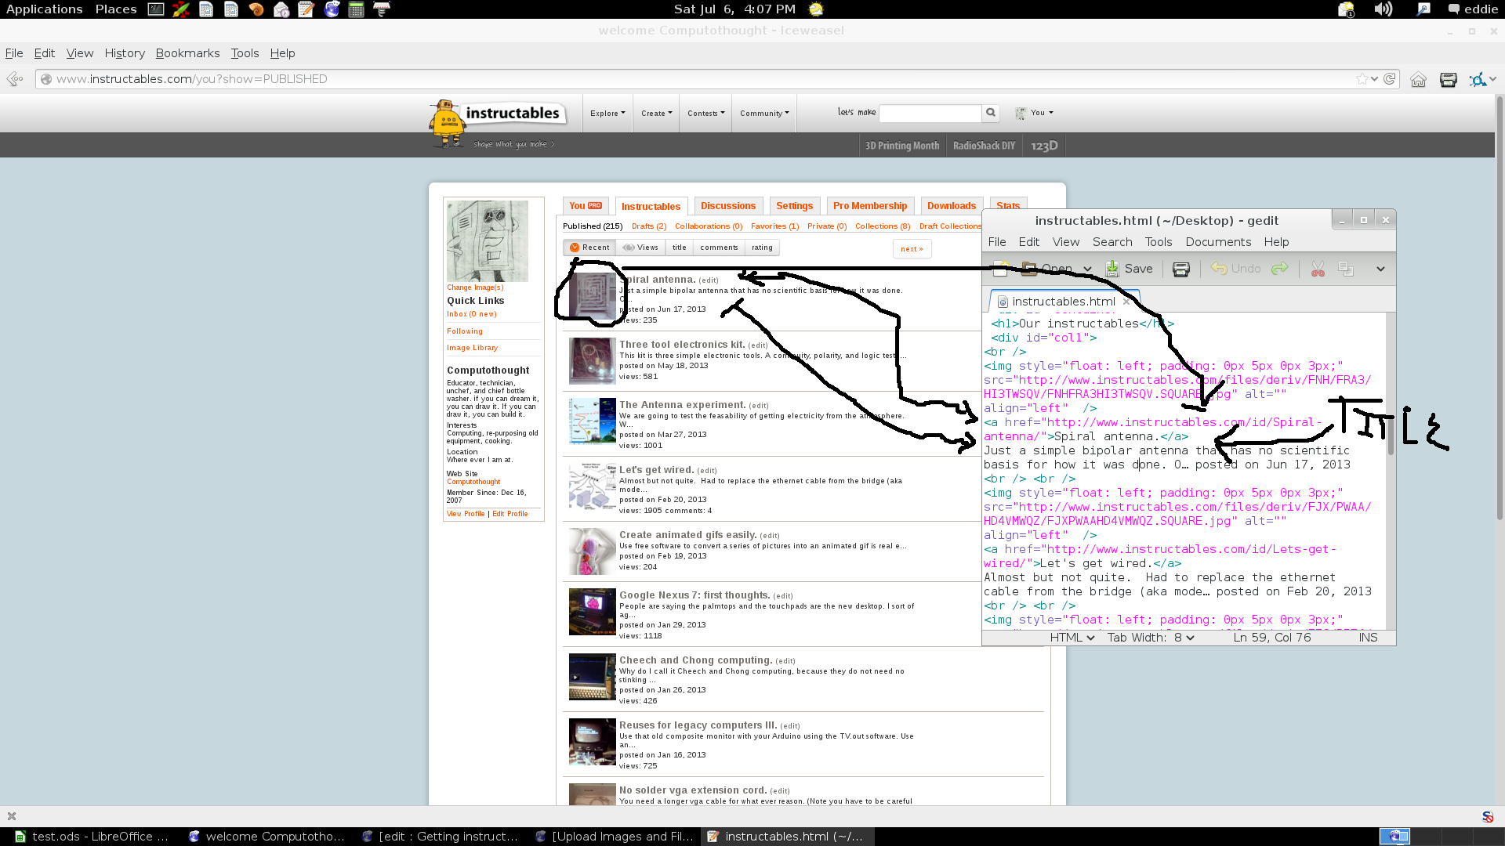Open the Downloads tab
This screenshot has width=1505, height=846.
952,206
